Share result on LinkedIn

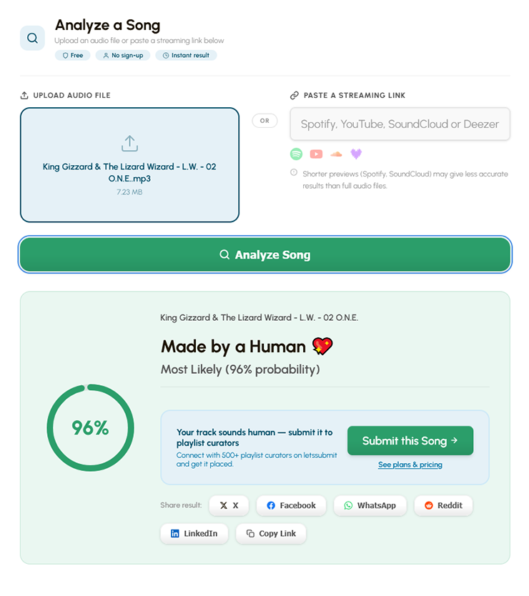click(194, 534)
